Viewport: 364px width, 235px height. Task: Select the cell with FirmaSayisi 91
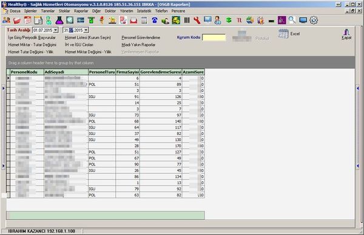pyautogui.click(x=127, y=97)
